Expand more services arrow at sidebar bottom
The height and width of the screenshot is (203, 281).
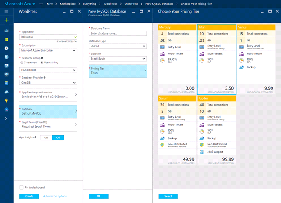coord(6,119)
